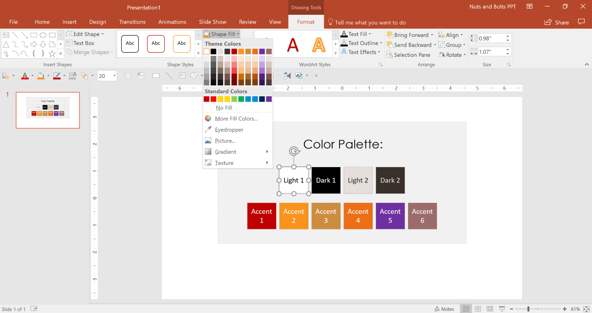592x313 pixels.
Task: Click the zoom slider handle
Action: click(528, 309)
